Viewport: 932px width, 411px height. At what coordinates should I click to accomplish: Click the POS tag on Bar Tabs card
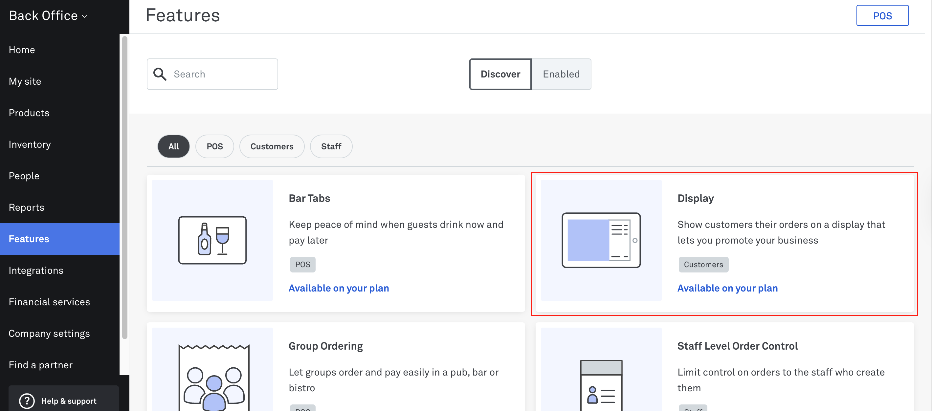pyautogui.click(x=302, y=265)
